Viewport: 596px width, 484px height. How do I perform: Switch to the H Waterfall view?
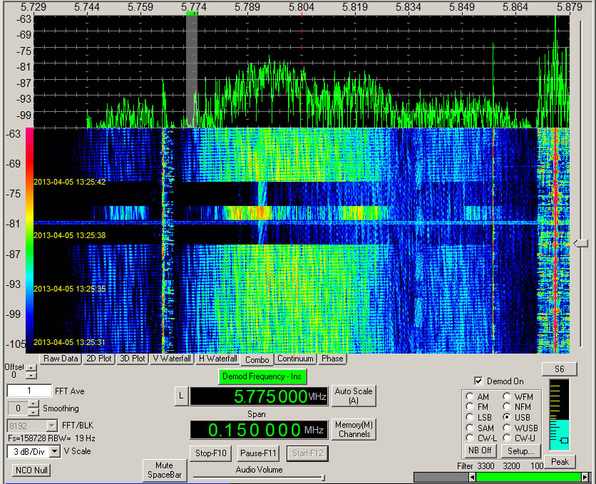click(218, 359)
